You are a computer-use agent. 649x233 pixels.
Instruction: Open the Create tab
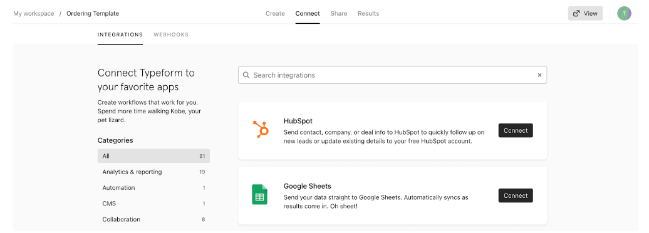275,13
